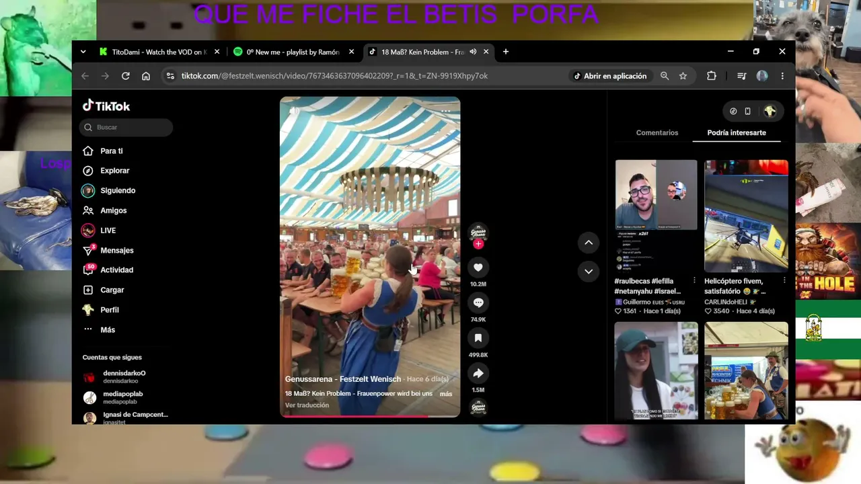
Task: Open the Ignasi de Campcent... account
Action: (126, 417)
